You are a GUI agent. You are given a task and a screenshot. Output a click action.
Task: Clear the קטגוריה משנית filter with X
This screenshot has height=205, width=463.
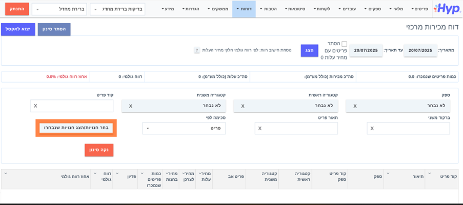click(x=130, y=106)
